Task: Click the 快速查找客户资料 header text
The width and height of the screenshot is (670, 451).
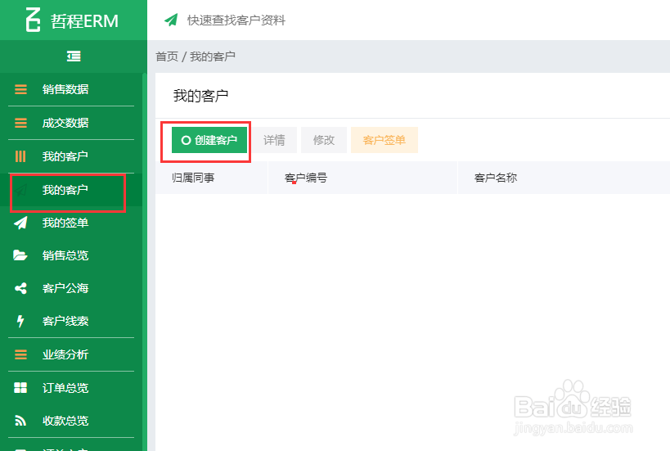Action: click(x=236, y=20)
